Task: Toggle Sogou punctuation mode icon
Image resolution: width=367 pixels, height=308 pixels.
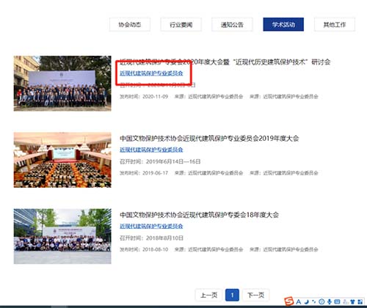Action: [314, 301]
